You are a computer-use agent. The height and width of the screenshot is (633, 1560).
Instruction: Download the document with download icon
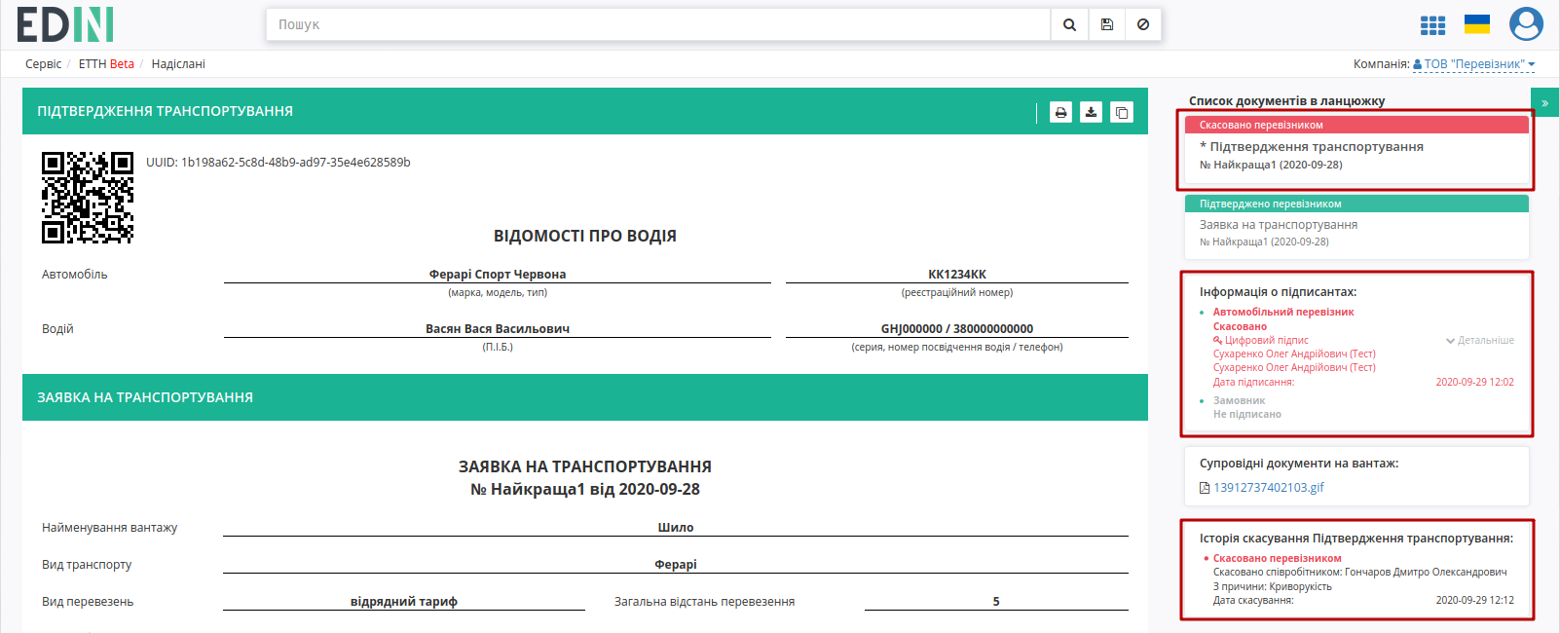coord(1092,112)
